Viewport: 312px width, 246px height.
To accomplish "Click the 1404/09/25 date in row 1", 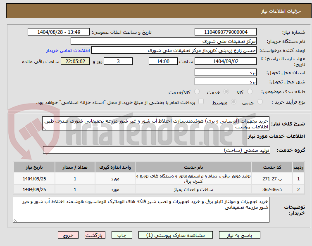I will pos(34,179).
